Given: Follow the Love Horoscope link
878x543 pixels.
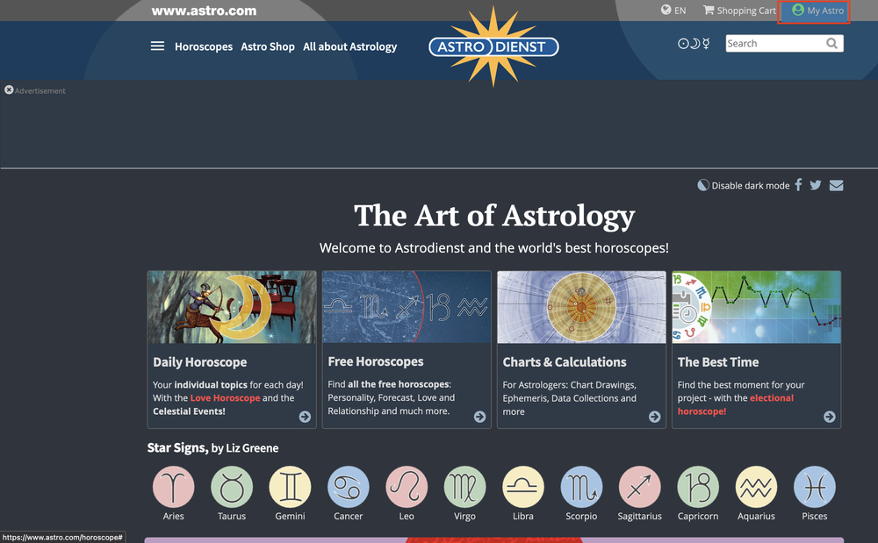Looking at the screenshot, I should 225,397.
